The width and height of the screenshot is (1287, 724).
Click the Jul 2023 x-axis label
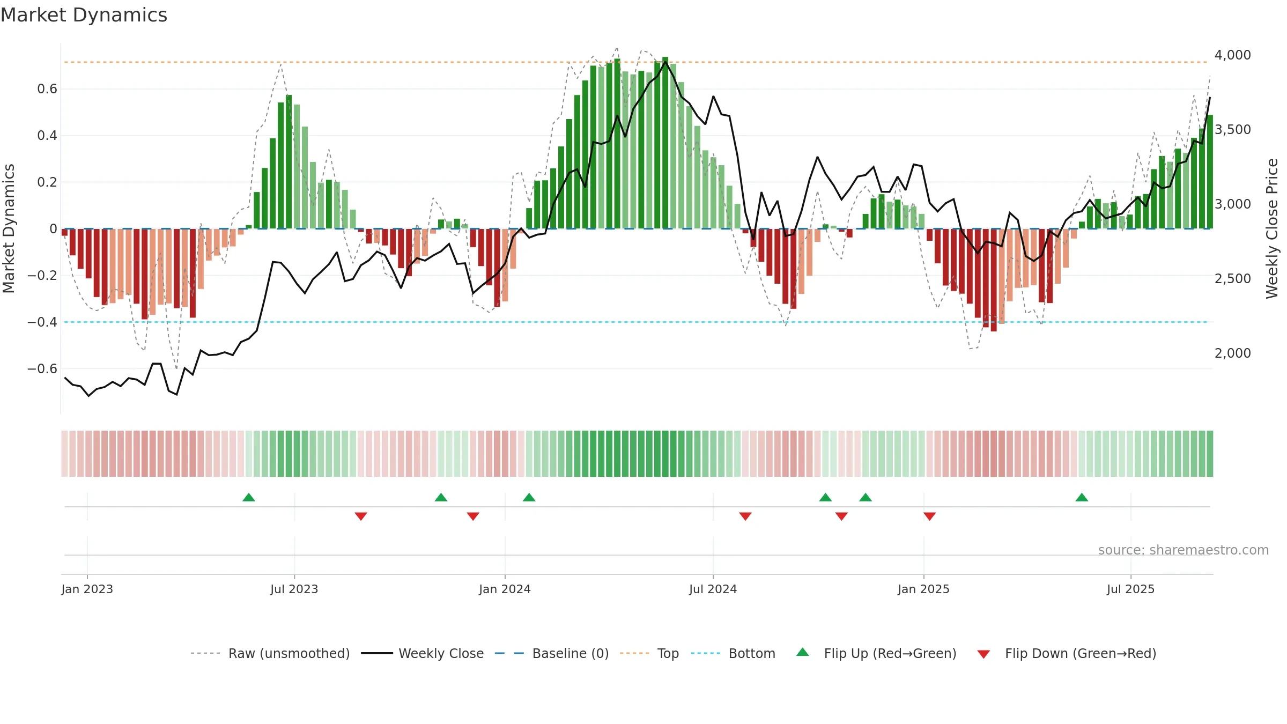click(294, 589)
